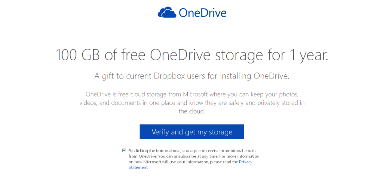Click the word Dropbox in the gift subtitle

pyautogui.click(x=169, y=76)
